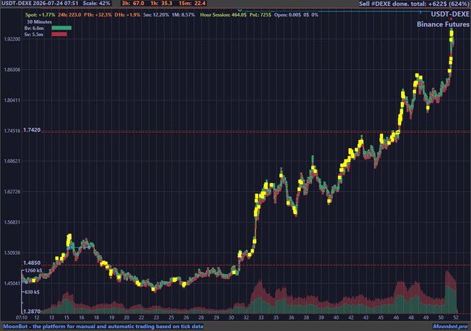Click the '42' time axis label

(351, 317)
